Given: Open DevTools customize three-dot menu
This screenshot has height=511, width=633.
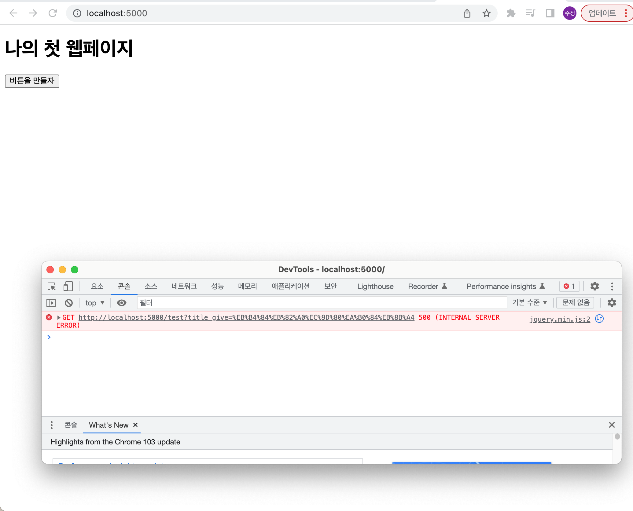Looking at the screenshot, I should pos(612,286).
